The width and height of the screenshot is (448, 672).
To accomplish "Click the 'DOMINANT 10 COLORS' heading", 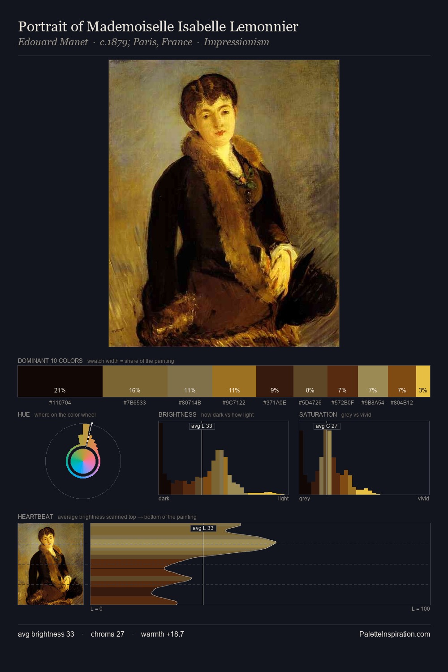I will [50, 361].
